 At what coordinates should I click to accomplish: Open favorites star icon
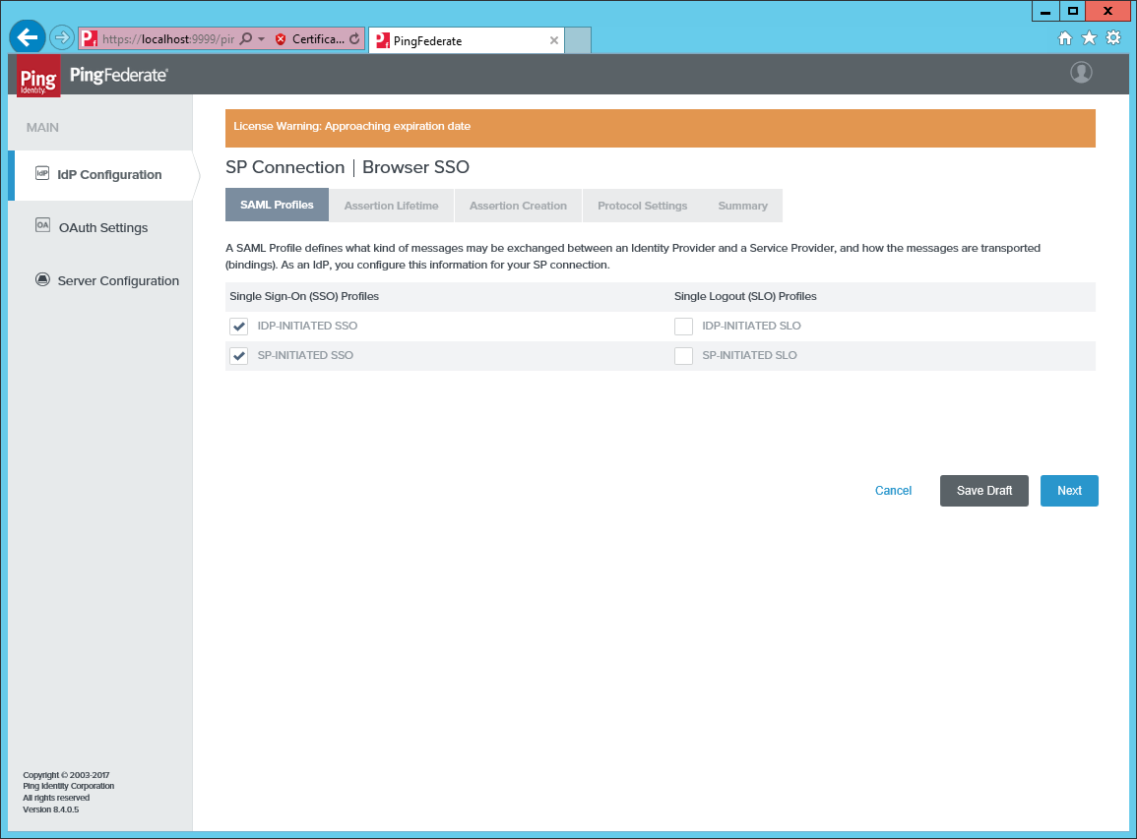point(1089,37)
